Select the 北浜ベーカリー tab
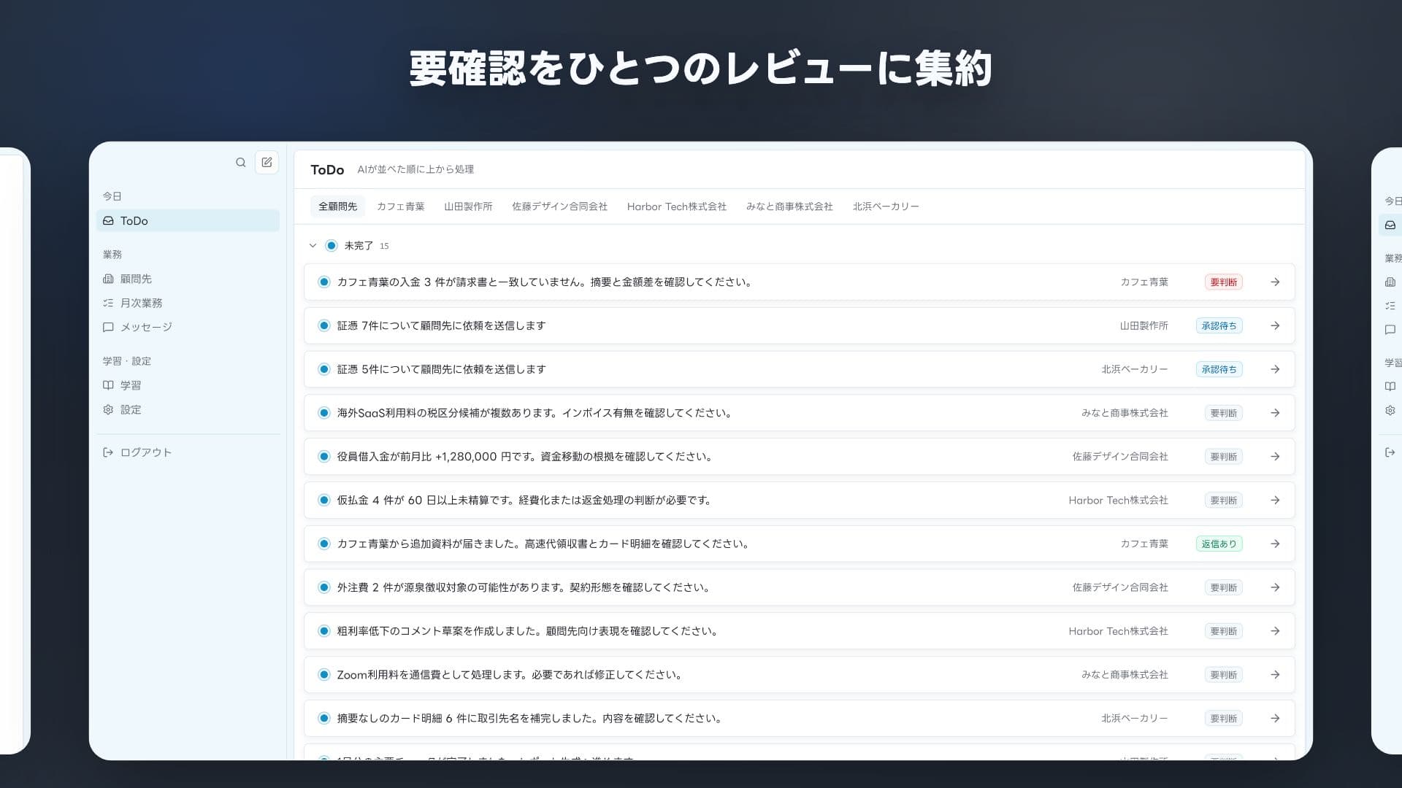1402x788 pixels. point(886,206)
